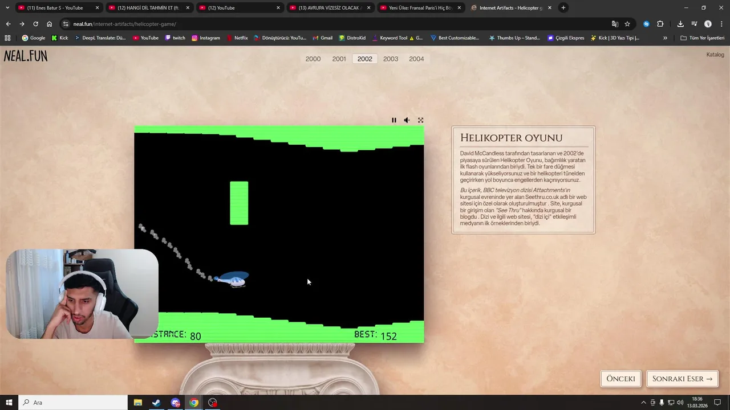Open the Windows Start menu

click(x=9, y=403)
